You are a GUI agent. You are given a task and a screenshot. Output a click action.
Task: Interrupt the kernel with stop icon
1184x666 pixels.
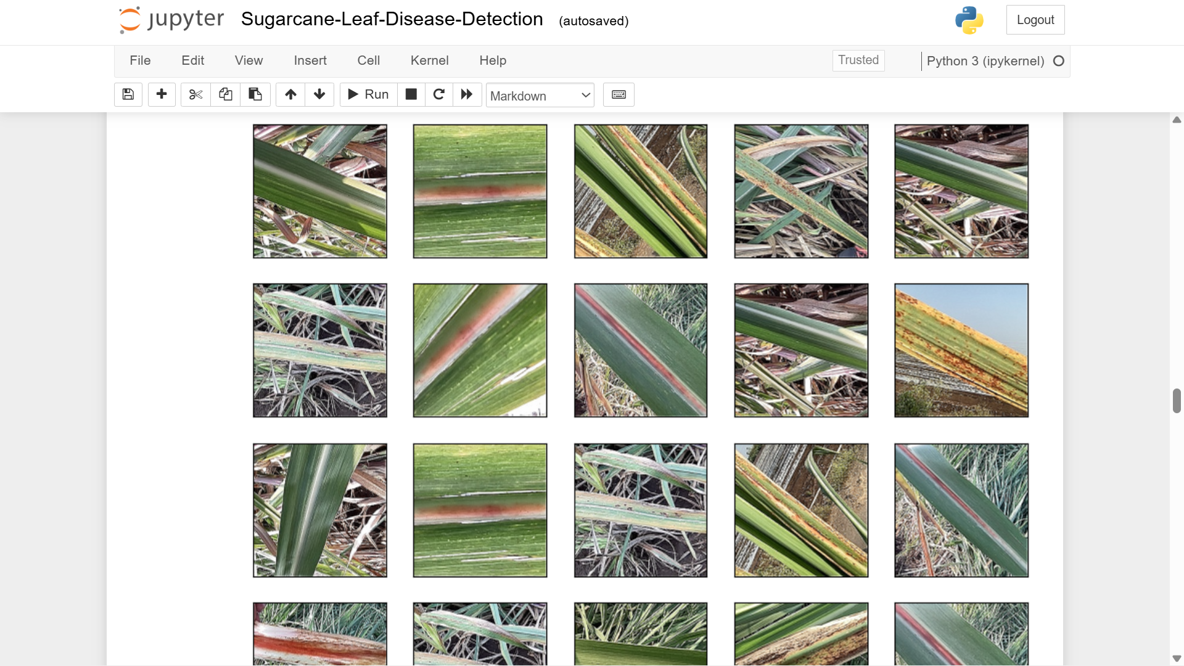pyautogui.click(x=411, y=94)
